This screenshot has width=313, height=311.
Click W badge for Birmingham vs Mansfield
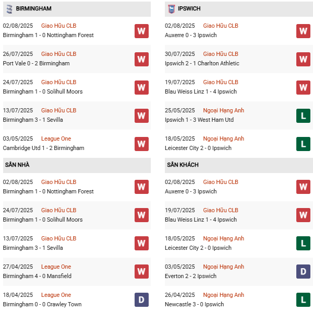(x=141, y=272)
